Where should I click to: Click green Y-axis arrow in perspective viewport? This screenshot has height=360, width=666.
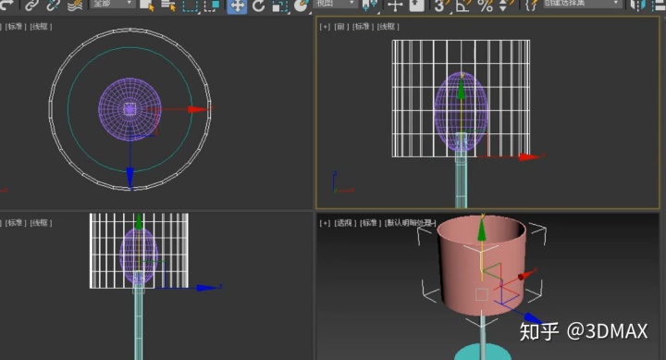pos(482,230)
